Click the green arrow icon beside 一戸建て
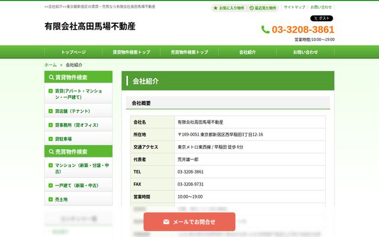 click(x=50, y=185)
